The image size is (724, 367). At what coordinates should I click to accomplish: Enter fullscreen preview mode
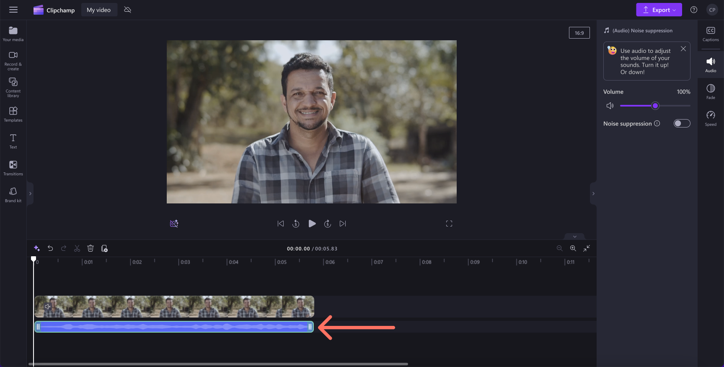[x=449, y=224]
